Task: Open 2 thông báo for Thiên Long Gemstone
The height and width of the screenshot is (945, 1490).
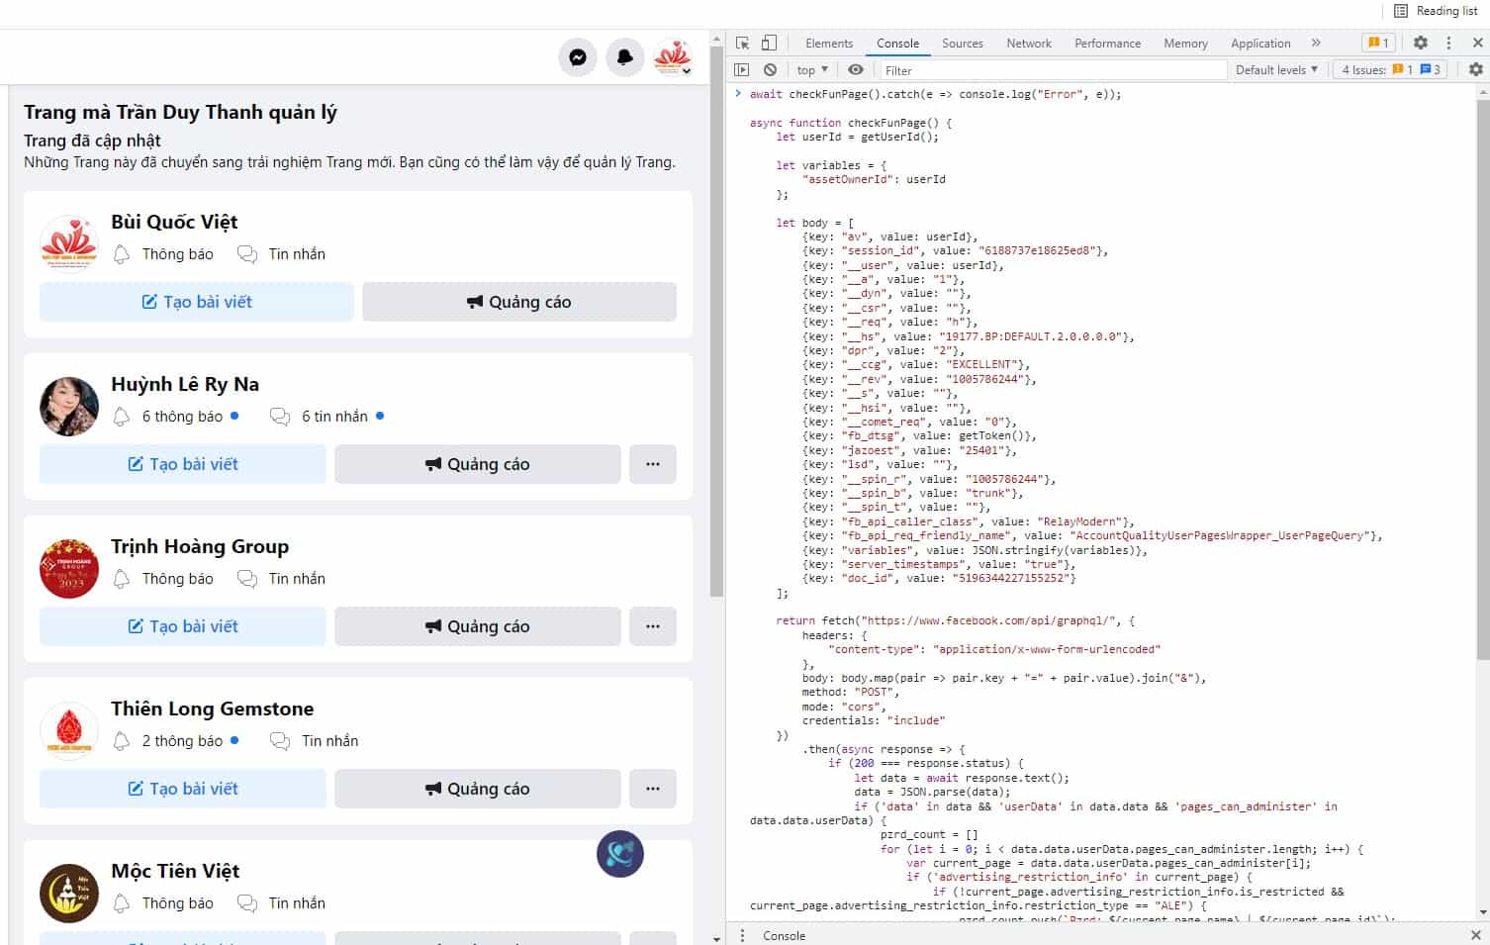Action: click(x=175, y=741)
